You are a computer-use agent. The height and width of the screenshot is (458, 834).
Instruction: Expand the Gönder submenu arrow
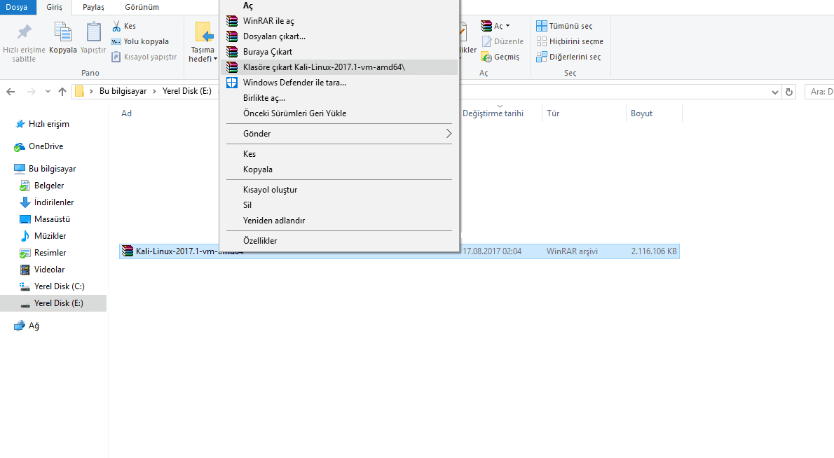coord(449,134)
